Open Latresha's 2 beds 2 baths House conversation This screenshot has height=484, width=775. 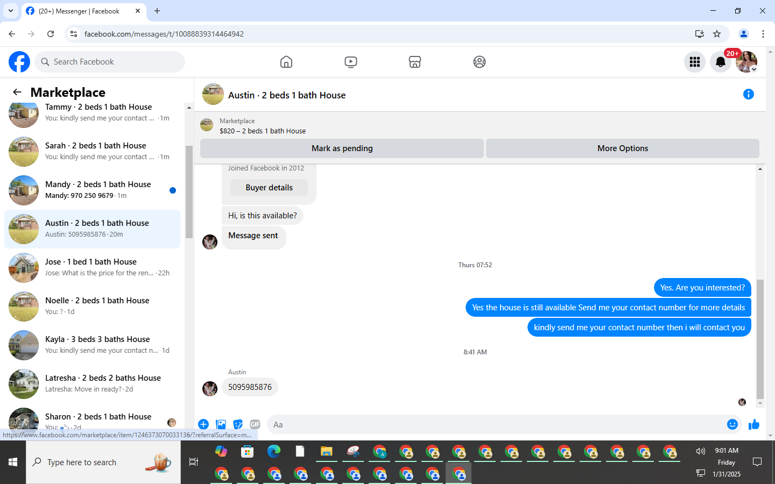tap(93, 384)
